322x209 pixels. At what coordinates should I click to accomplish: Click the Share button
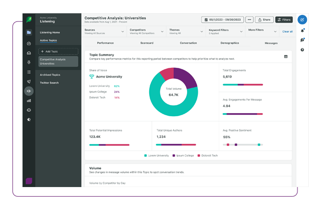(264, 20)
